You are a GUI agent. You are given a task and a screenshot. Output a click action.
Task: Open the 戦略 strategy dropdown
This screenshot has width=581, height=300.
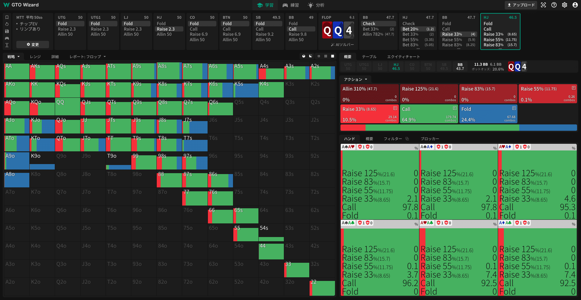(x=14, y=57)
